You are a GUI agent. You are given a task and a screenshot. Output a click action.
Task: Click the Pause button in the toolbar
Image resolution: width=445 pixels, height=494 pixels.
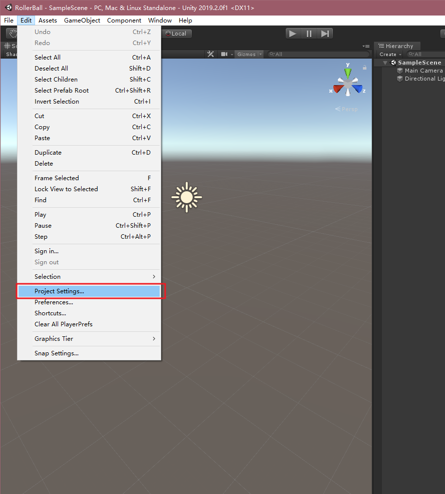point(309,34)
